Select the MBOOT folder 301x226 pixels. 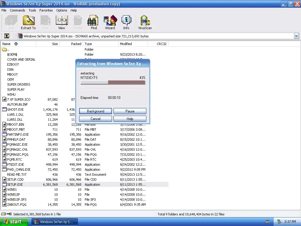12,74
